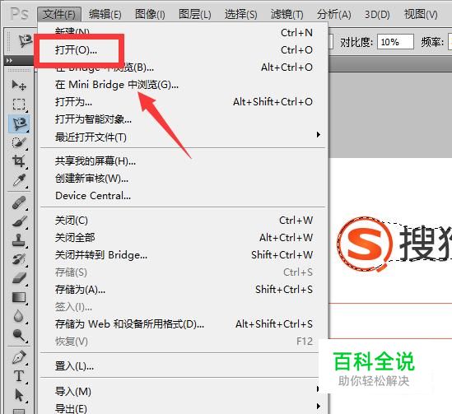Viewport: 452px width, 414px height.
Task: Open the Image menu (图像)
Action: click(150, 14)
